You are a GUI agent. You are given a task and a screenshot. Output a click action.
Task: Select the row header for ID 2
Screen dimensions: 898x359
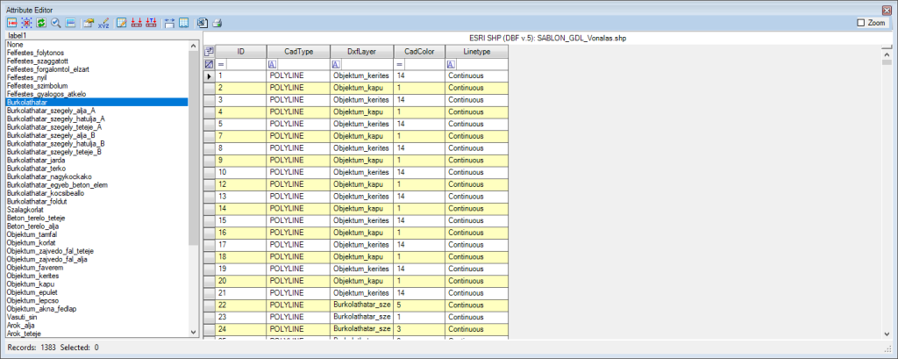point(209,88)
